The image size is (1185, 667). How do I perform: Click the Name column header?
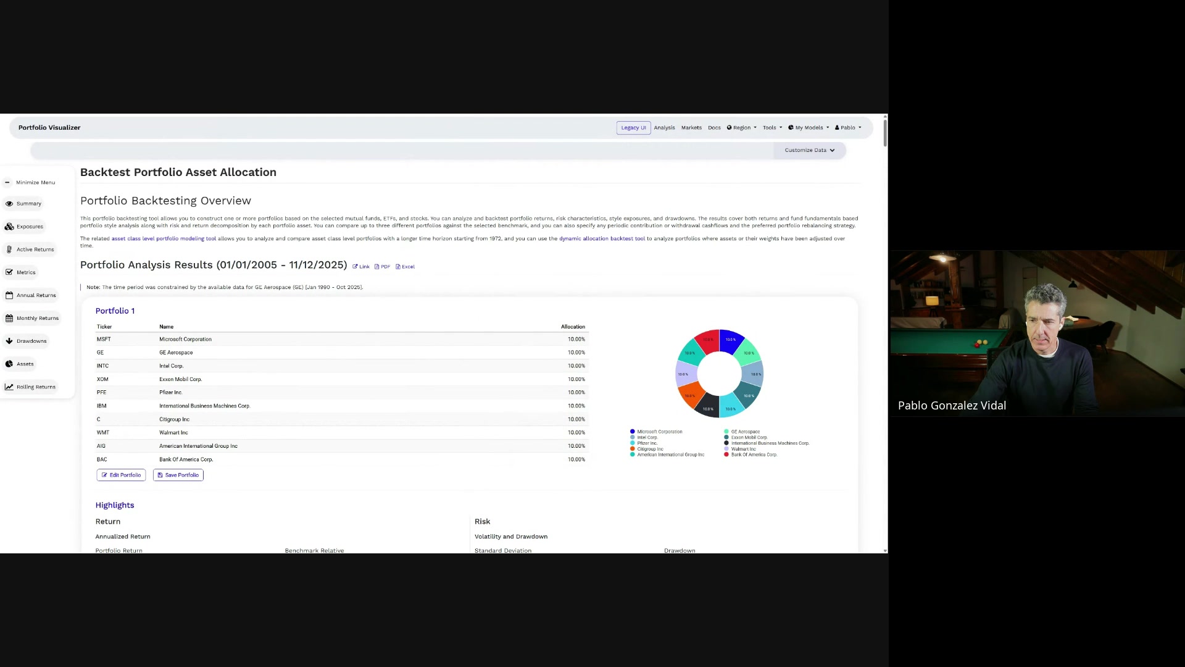tap(166, 327)
